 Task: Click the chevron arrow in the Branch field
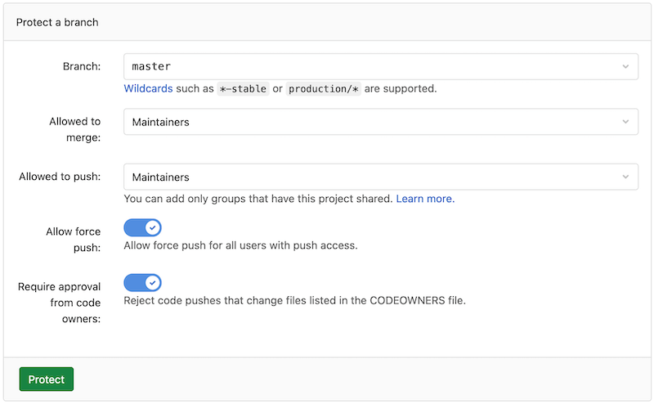tap(625, 66)
